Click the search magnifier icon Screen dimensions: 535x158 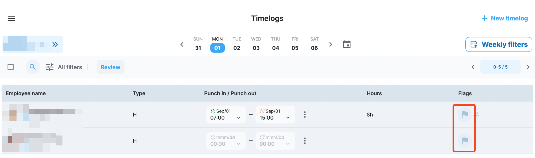(x=33, y=67)
